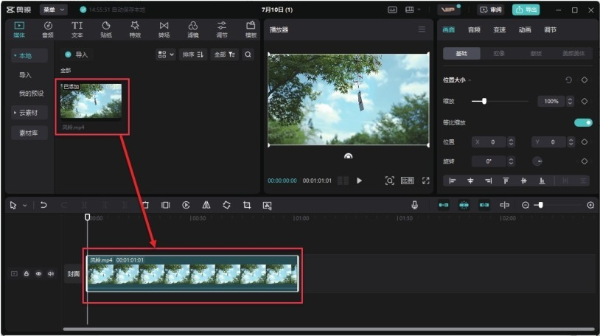Click the microphone record icon

415,205
